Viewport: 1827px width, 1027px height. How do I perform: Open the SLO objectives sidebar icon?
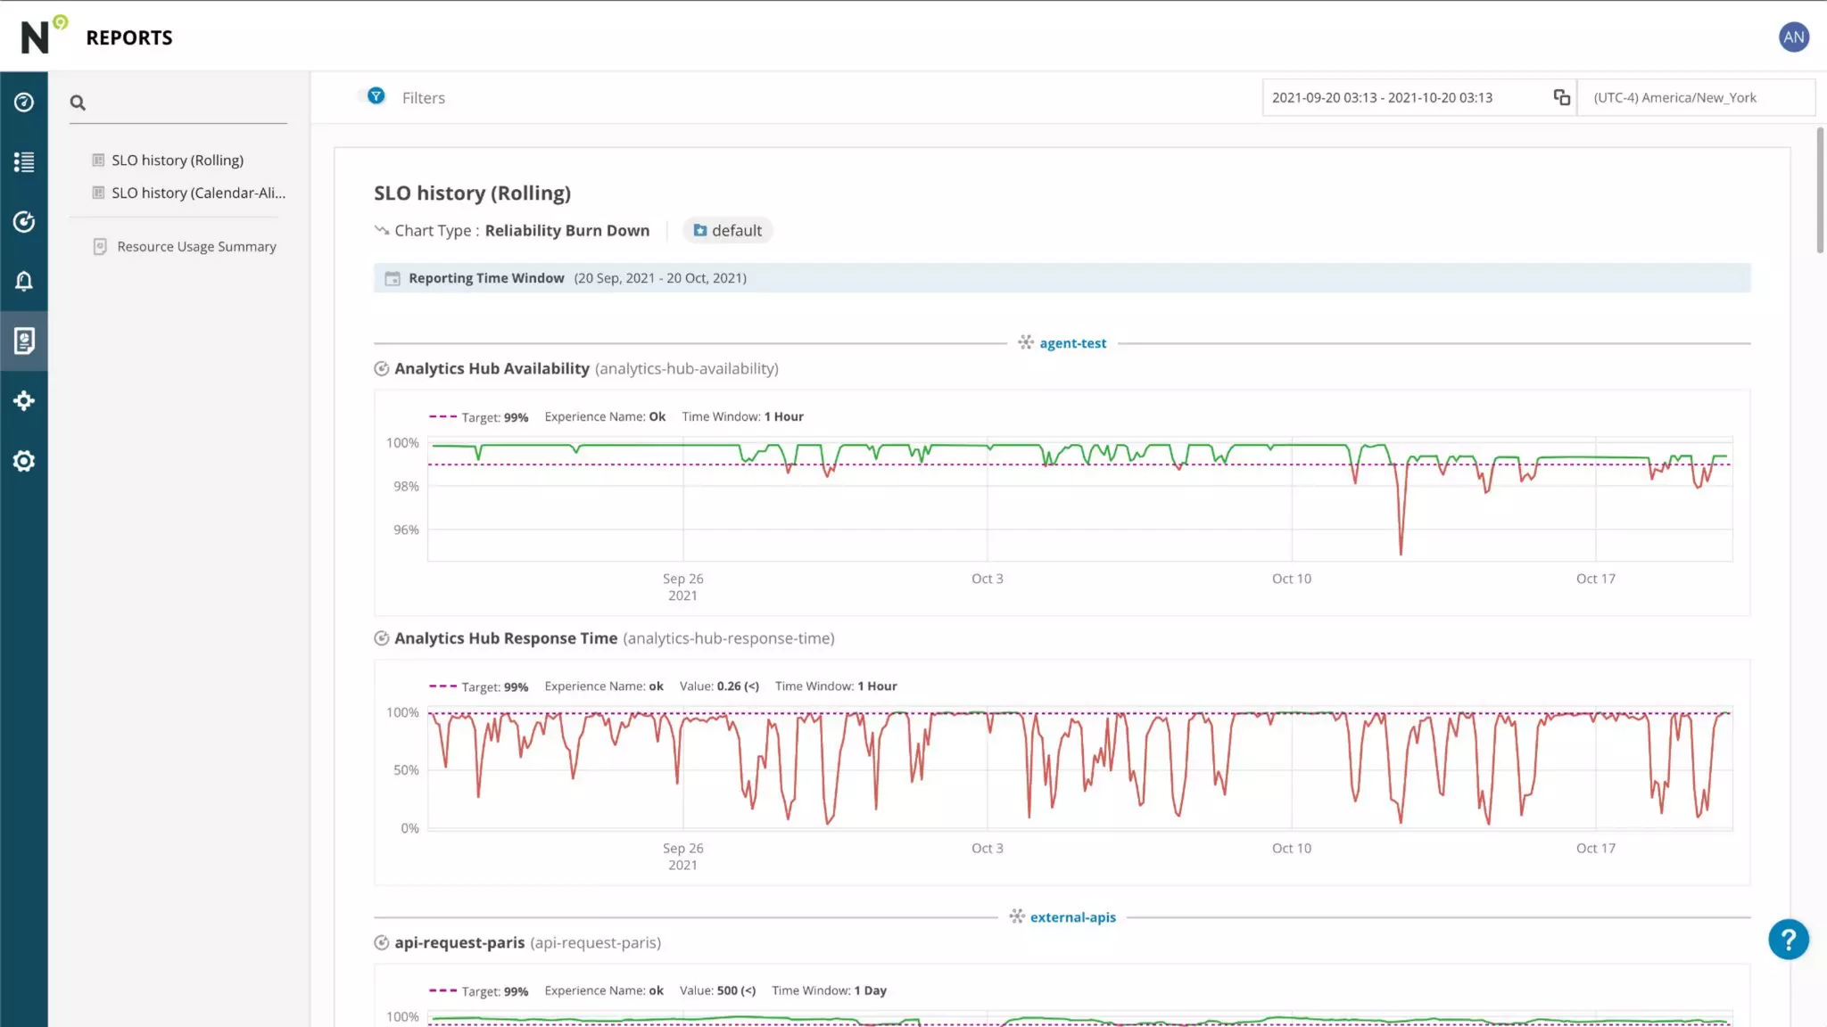coord(24,222)
